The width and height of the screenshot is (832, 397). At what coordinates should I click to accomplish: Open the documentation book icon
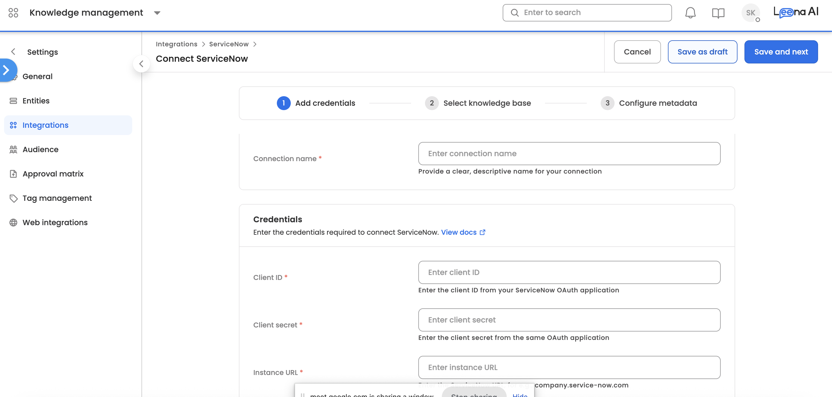tap(718, 13)
